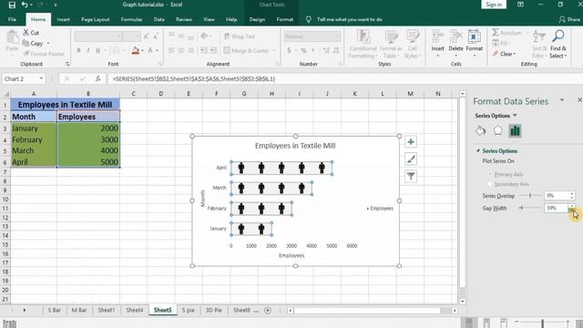Open the Chart Filters funnel icon
The width and height of the screenshot is (583, 328).
[x=411, y=176]
